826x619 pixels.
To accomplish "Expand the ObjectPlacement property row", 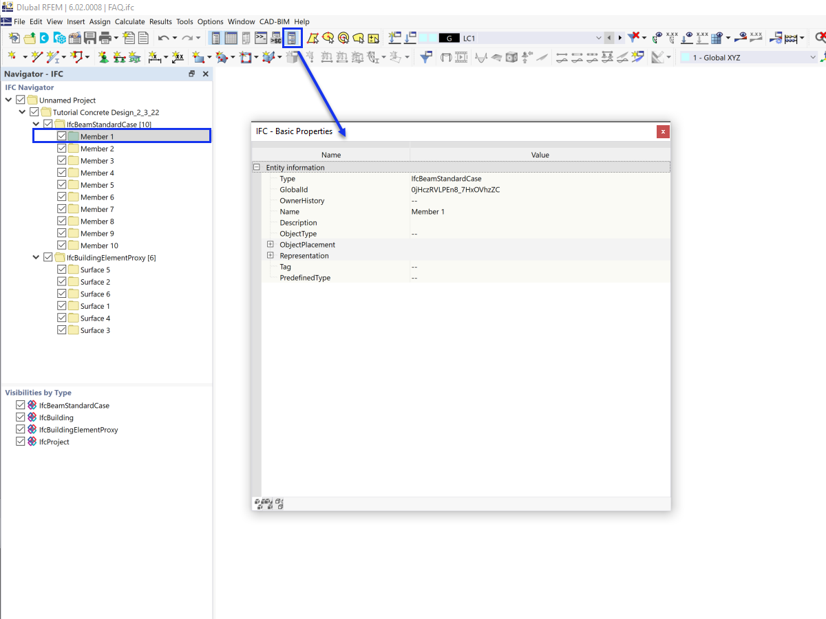I will click(x=270, y=244).
